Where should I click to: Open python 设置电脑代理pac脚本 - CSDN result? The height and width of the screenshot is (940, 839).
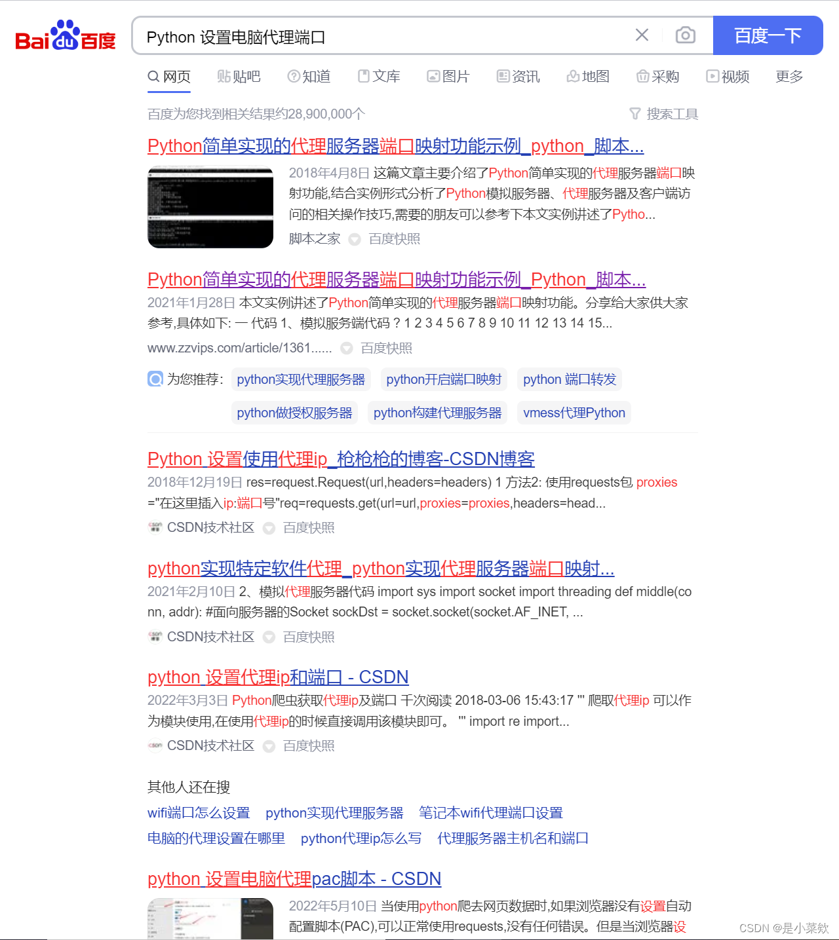[x=294, y=879]
